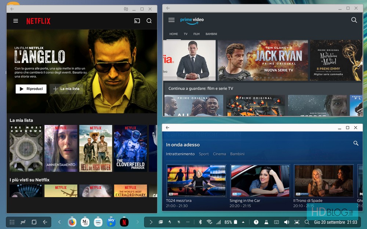Select the Sport tab in Sky
The width and height of the screenshot is (367, 229).
tap(204, 154)
